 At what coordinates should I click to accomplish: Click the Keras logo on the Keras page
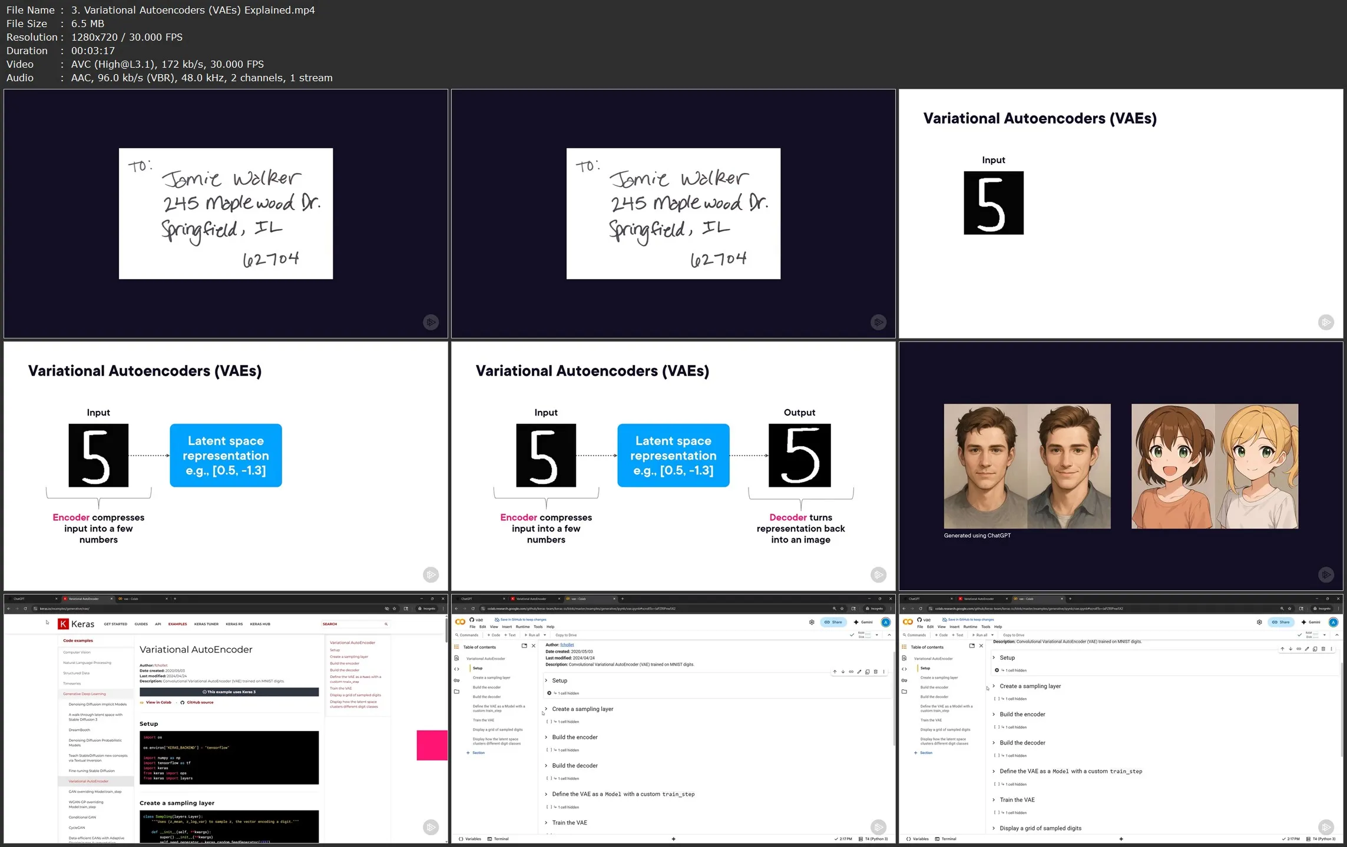(x=76, y=624)
